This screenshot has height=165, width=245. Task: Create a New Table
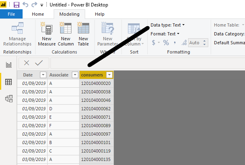[x=83, y=34]
